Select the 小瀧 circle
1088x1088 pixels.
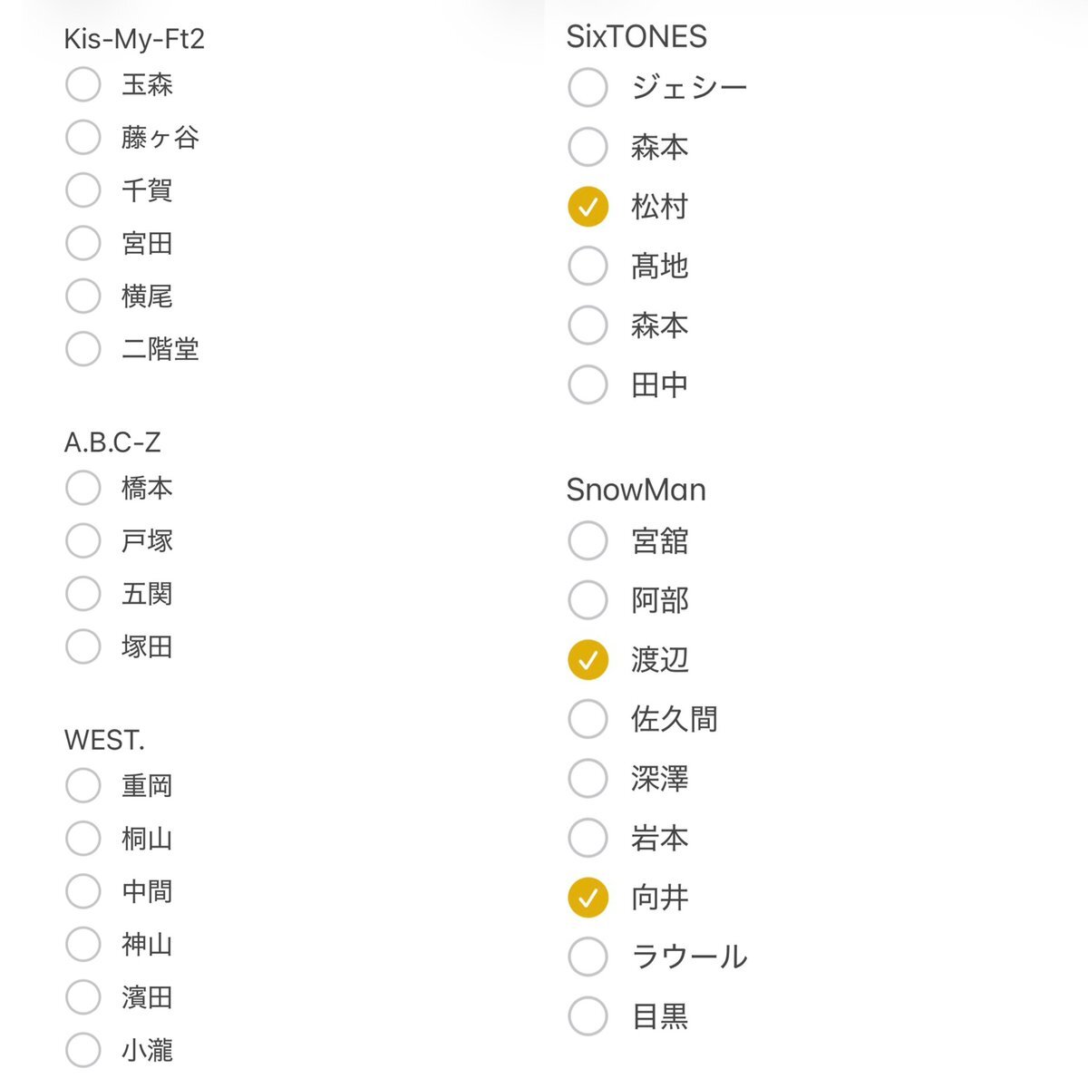[83, 1050]
